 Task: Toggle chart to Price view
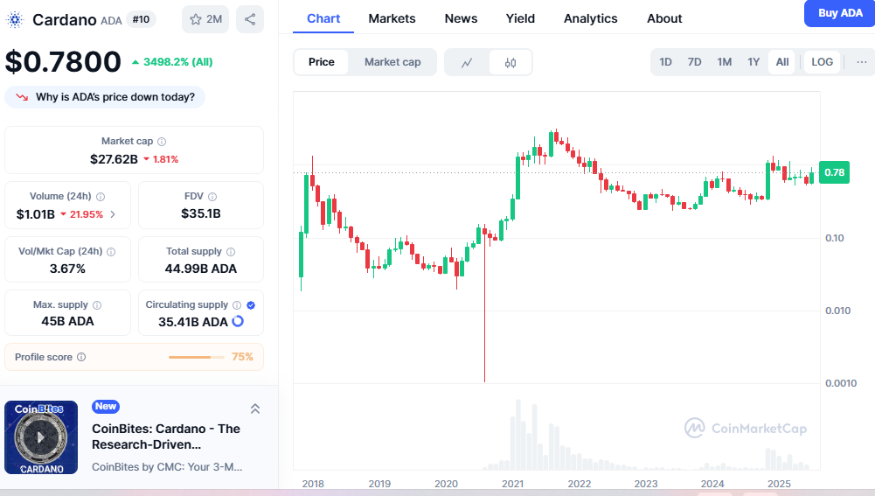(322, 62)
